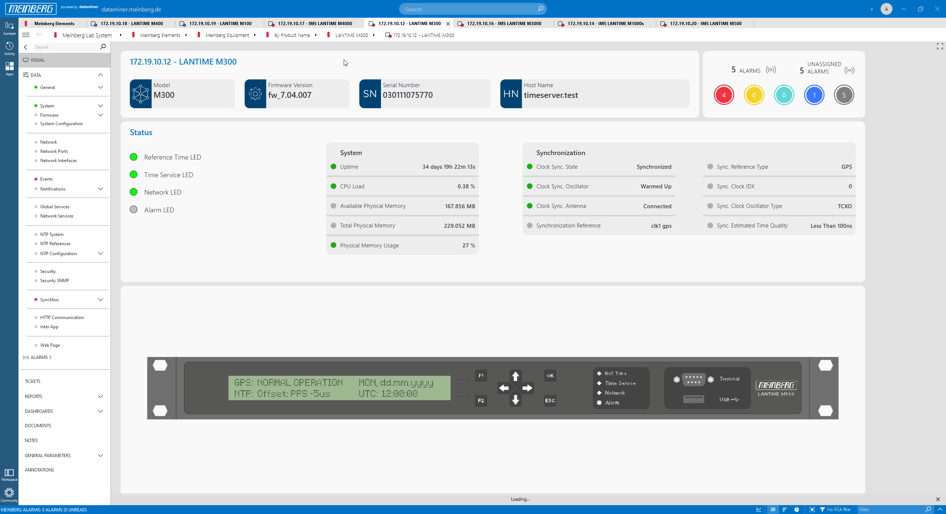
Task: Expand the REPORTS section chevron
Action: 100,397
